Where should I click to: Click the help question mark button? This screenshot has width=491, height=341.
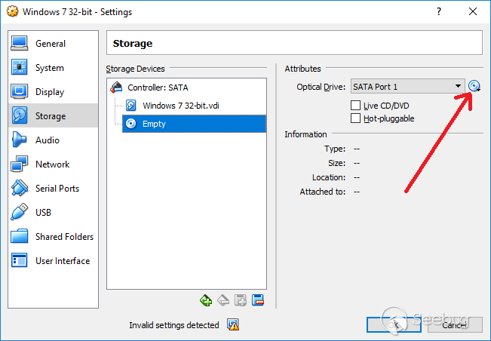point(439,11)
